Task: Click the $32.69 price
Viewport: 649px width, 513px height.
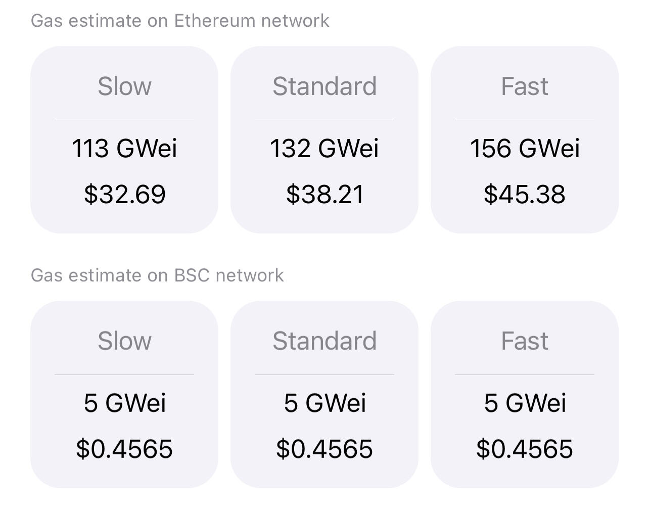Action: (x=124, y=195)
